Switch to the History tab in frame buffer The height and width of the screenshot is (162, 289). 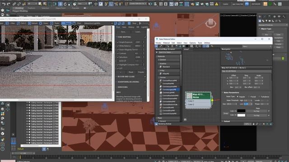point(131,27)
